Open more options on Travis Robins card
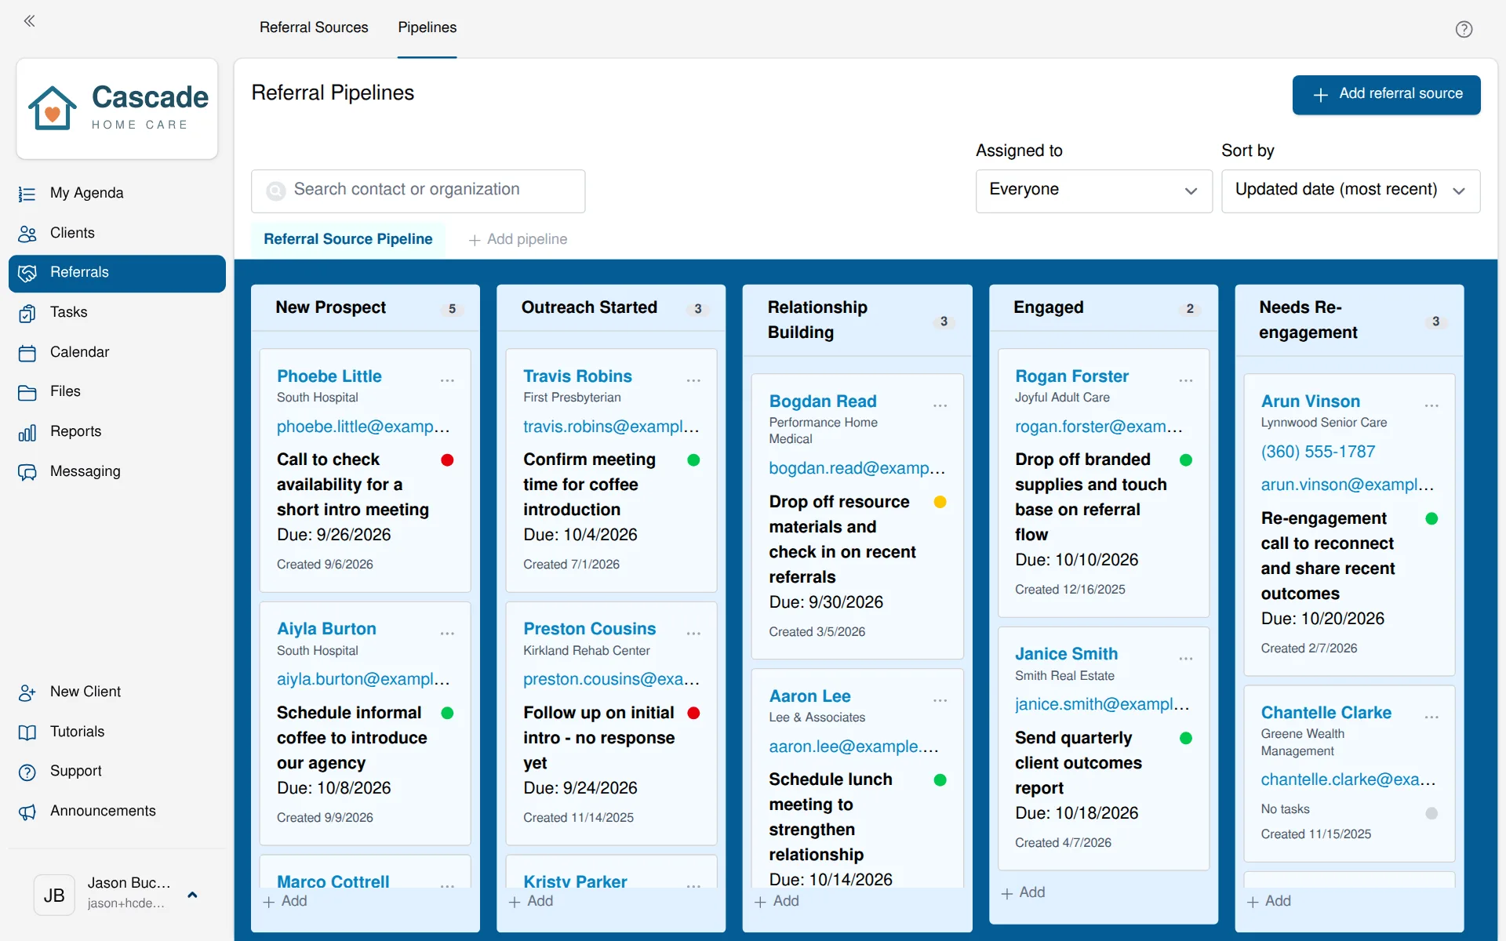 (x=693, y=380)
